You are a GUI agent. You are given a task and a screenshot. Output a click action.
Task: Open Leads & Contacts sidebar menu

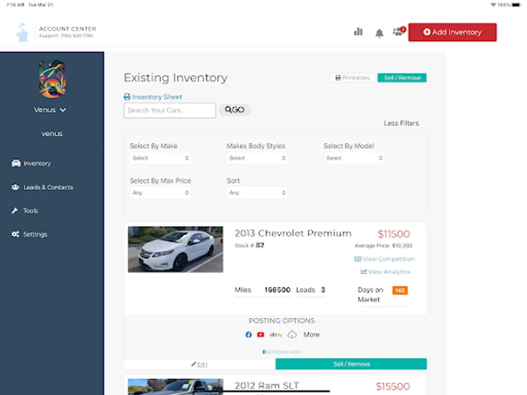click(42, 187)
